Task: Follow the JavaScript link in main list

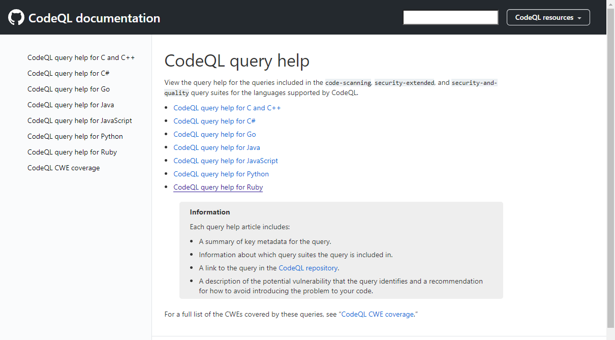Action: click(x=226, y=161)
